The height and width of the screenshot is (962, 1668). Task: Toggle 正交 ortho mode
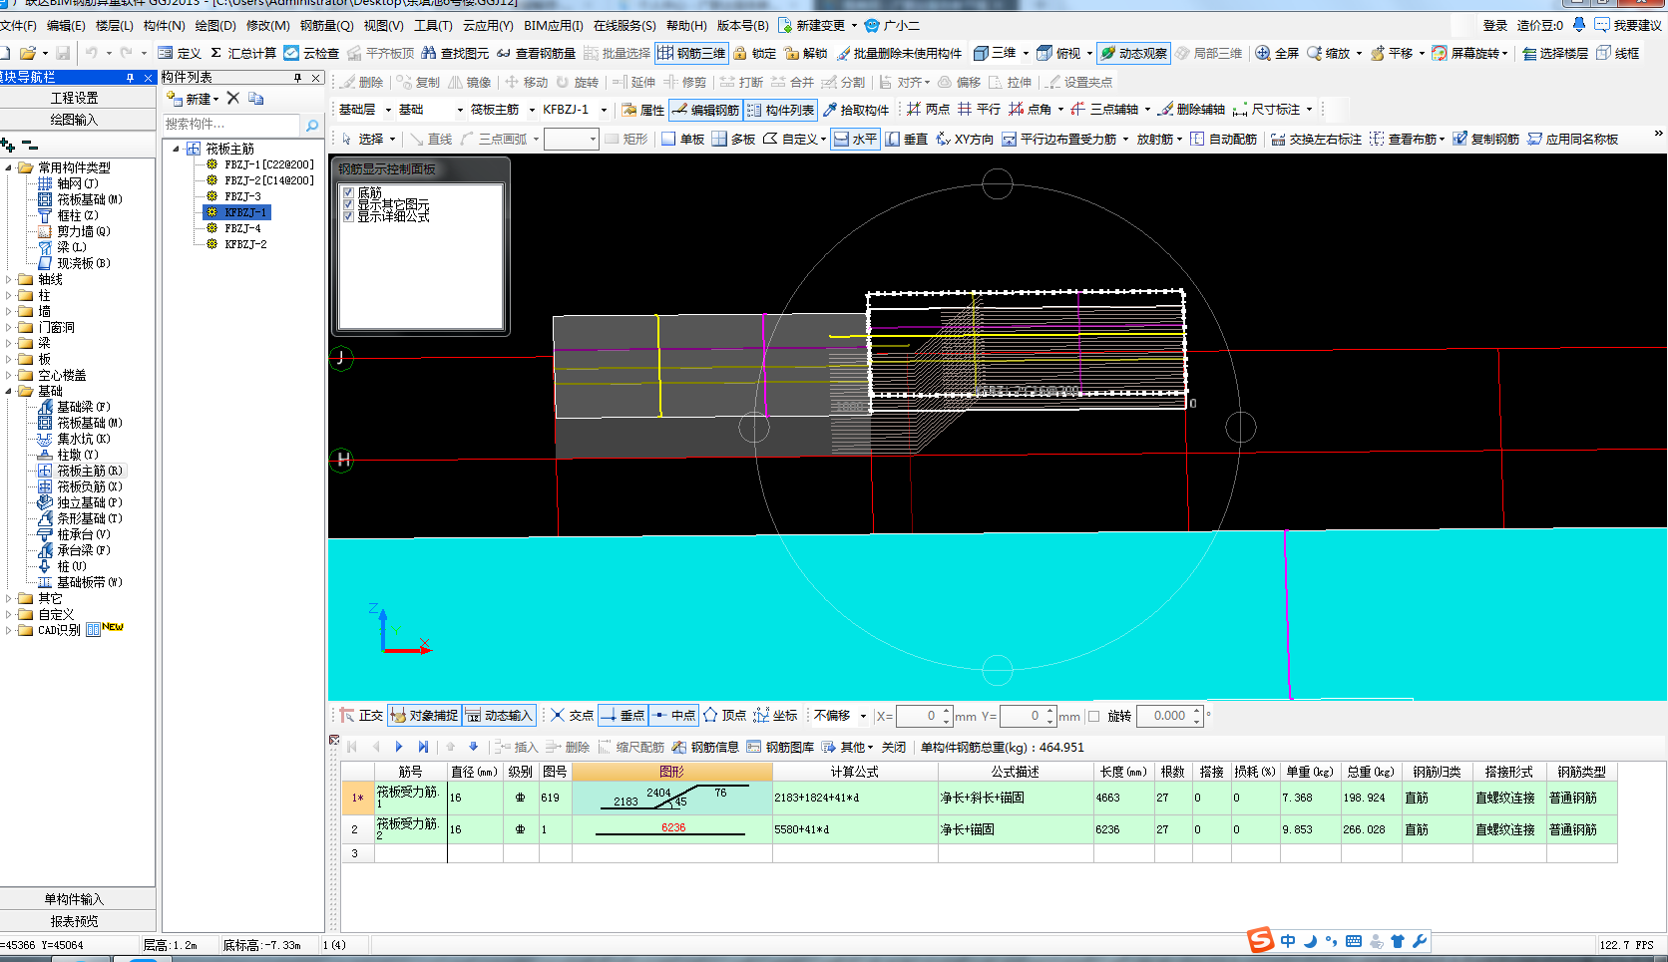point(361,715)
